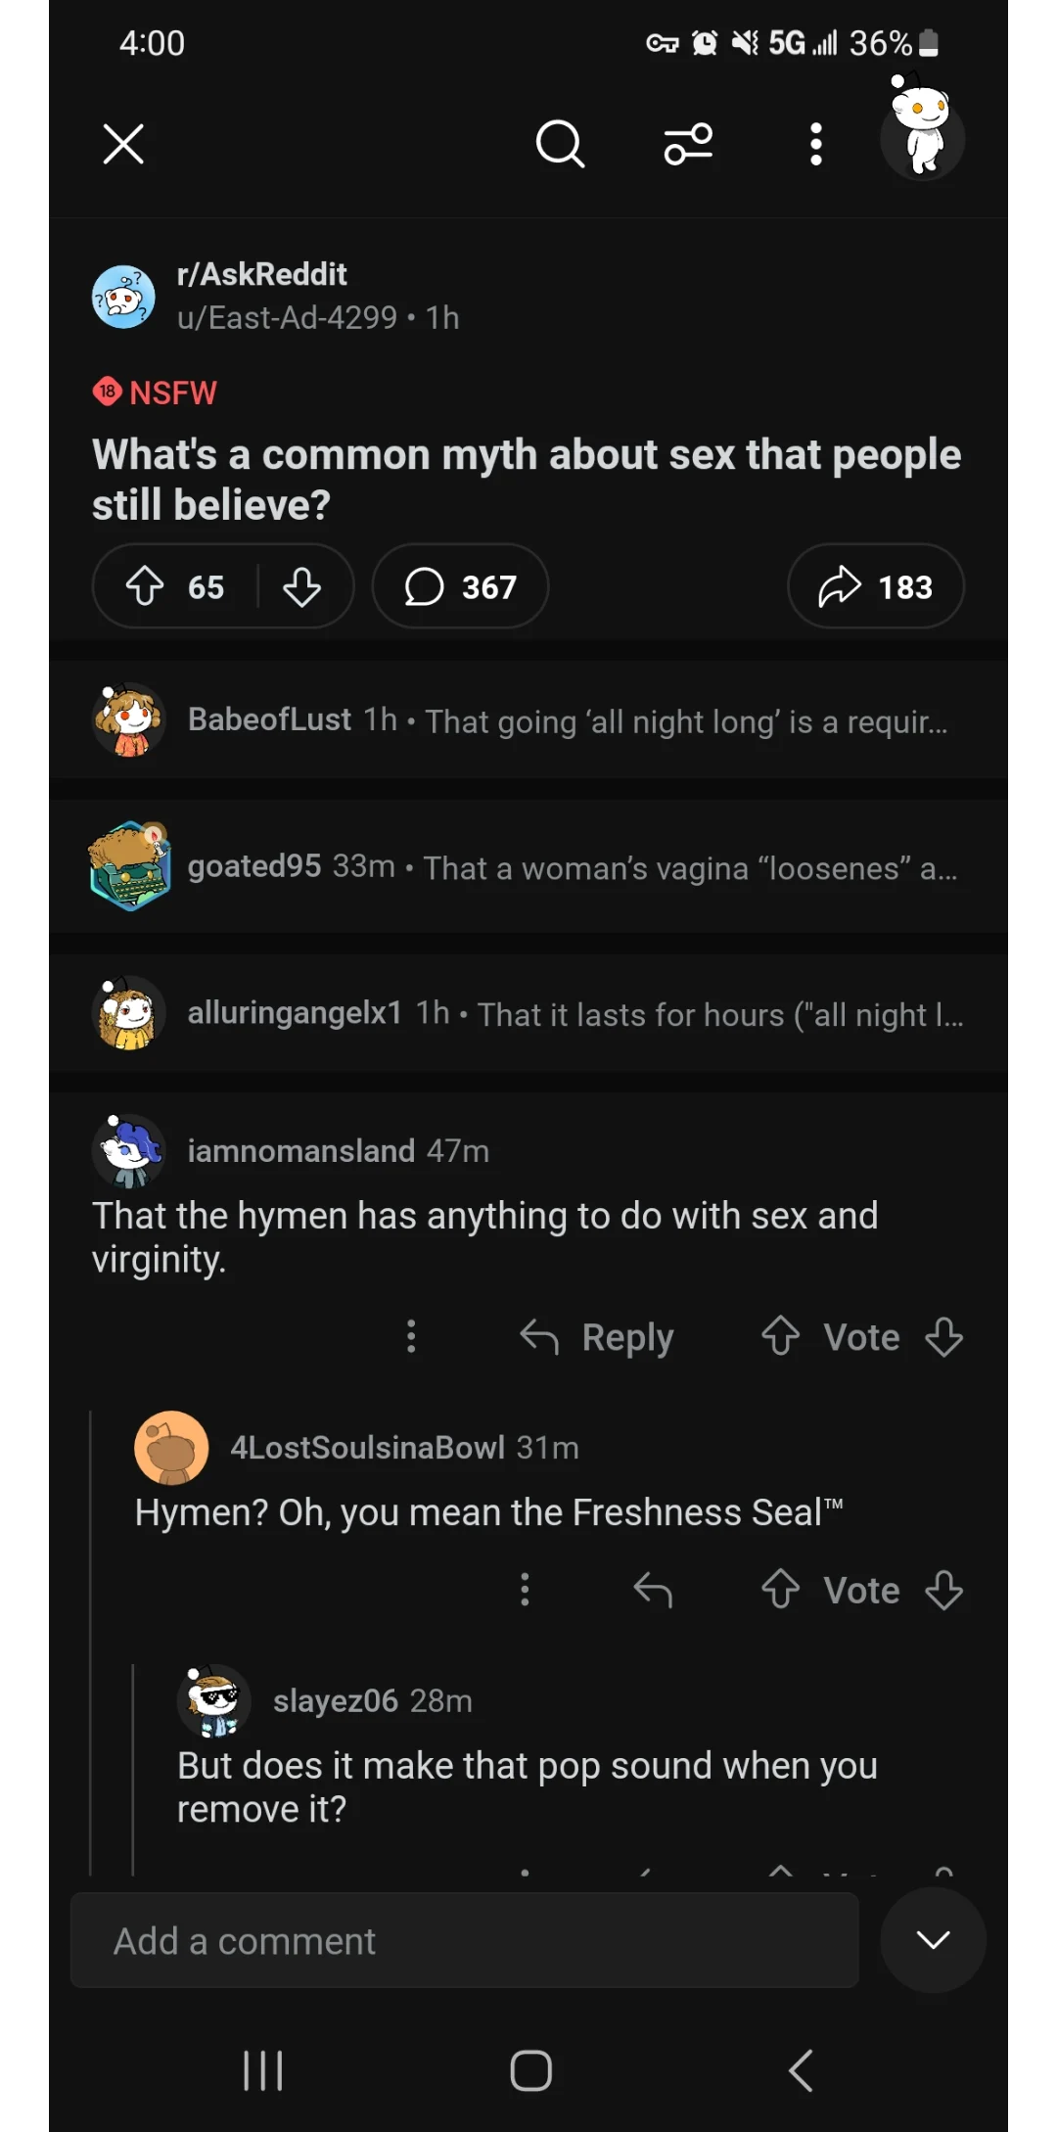Share the post via 183 share button
Image resolution: width=1057 pixels, height=2132 pixels.
click(x=875, y=586)
